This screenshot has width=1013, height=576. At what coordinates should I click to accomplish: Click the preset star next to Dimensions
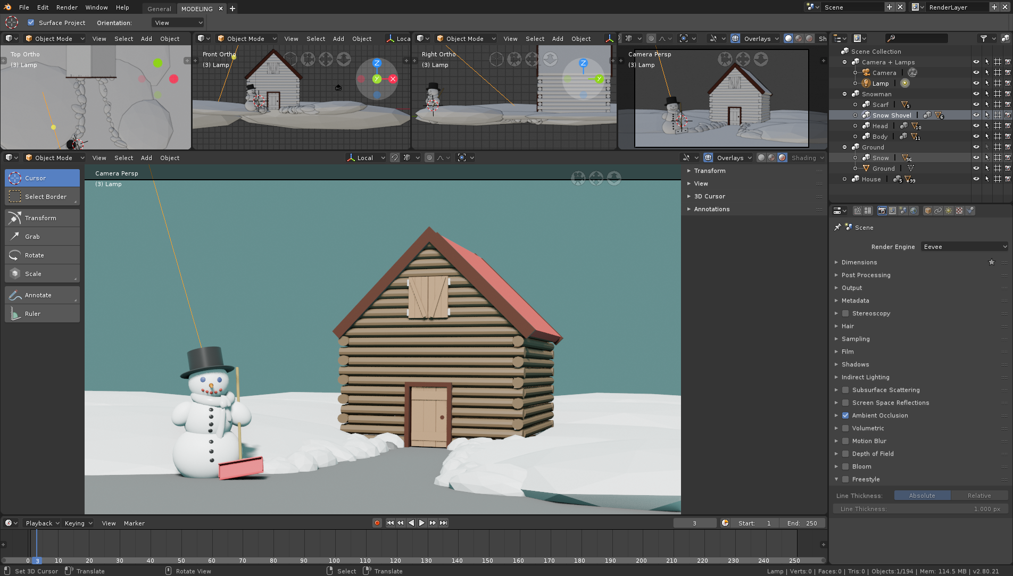992,262
